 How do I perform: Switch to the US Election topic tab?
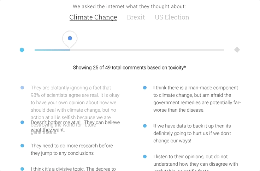pos(172,17)
